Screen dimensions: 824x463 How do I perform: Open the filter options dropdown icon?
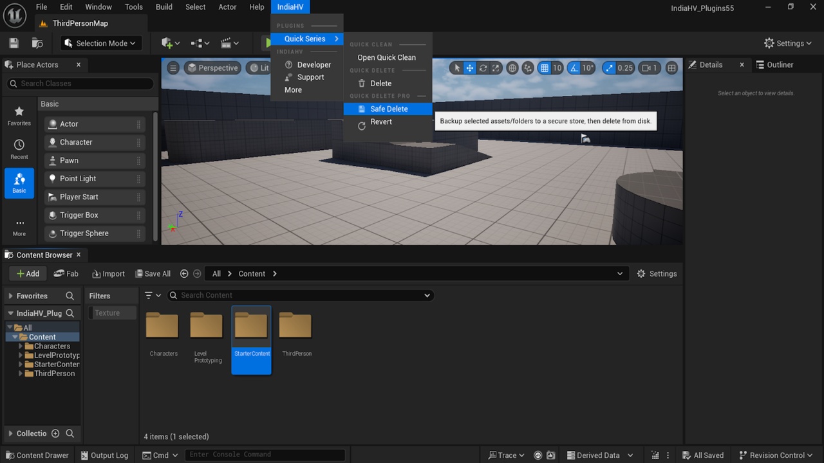[x=153, y=295]
